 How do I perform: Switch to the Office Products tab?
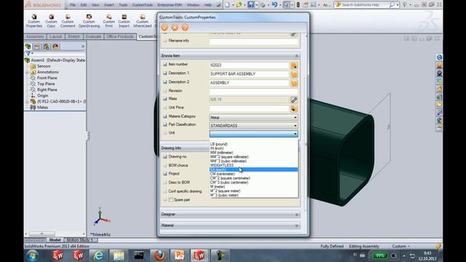119,36
